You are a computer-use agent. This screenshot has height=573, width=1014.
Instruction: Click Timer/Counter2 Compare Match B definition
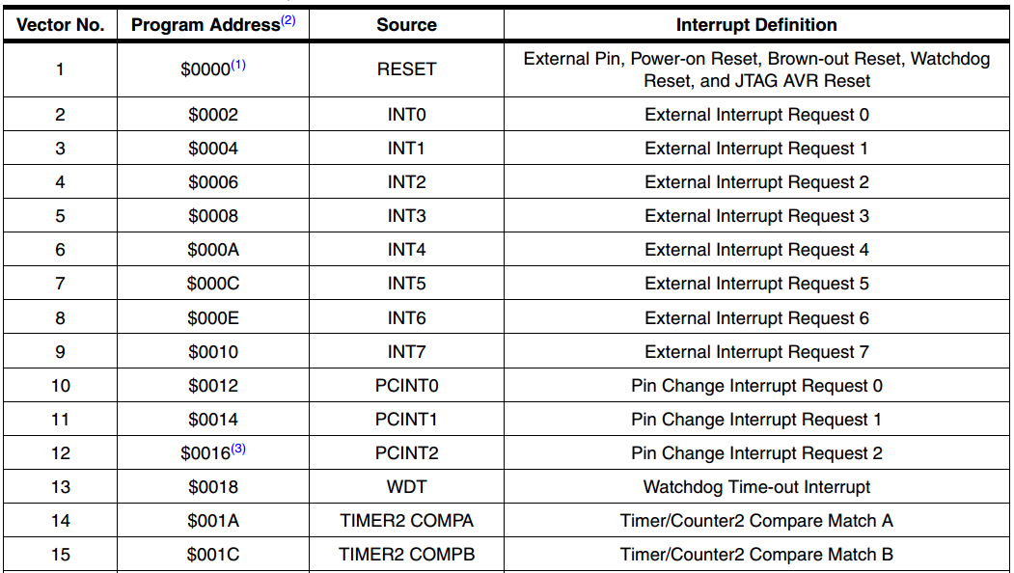coord(756,555)
